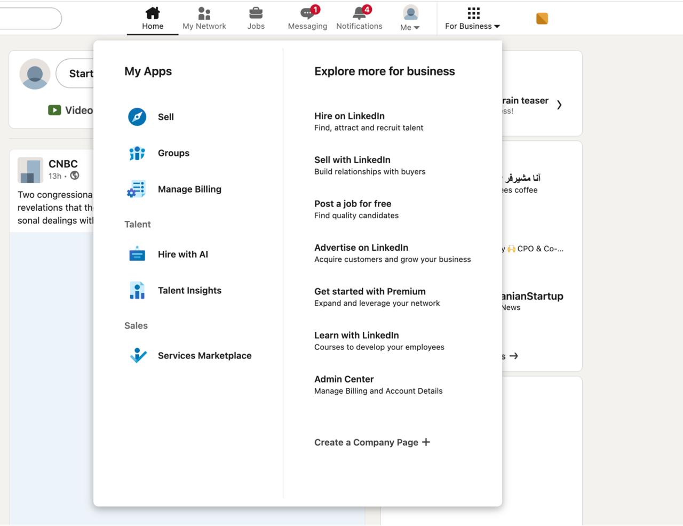Click the orange Premium square icon
The width and height of the screenshot is (683, 526).
point(542,19)
